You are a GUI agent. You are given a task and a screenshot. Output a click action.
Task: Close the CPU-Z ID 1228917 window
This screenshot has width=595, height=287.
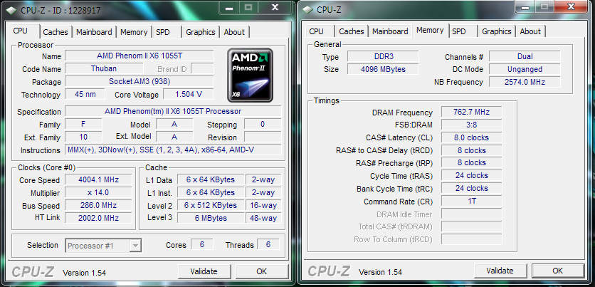point(273,6)
